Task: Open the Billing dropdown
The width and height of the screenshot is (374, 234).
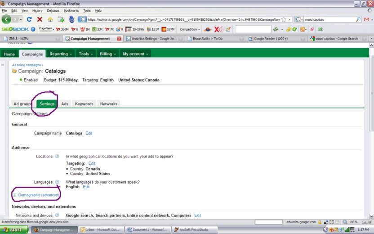Action: pos(108,54)
